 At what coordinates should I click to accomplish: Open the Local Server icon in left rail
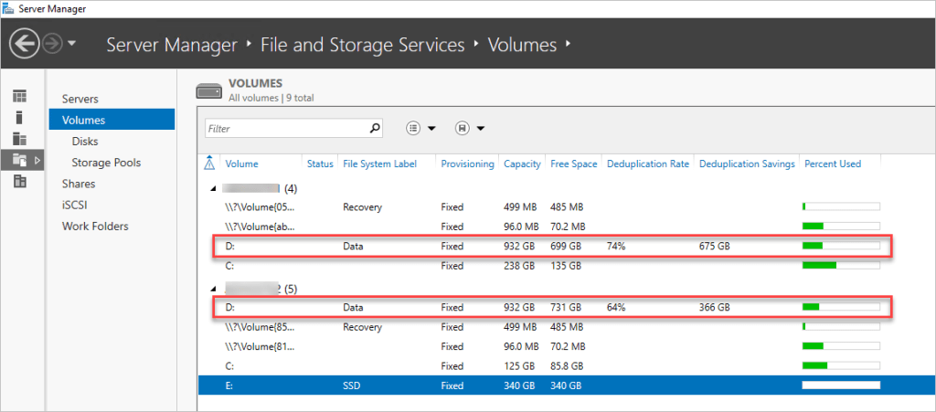(19, 117)
